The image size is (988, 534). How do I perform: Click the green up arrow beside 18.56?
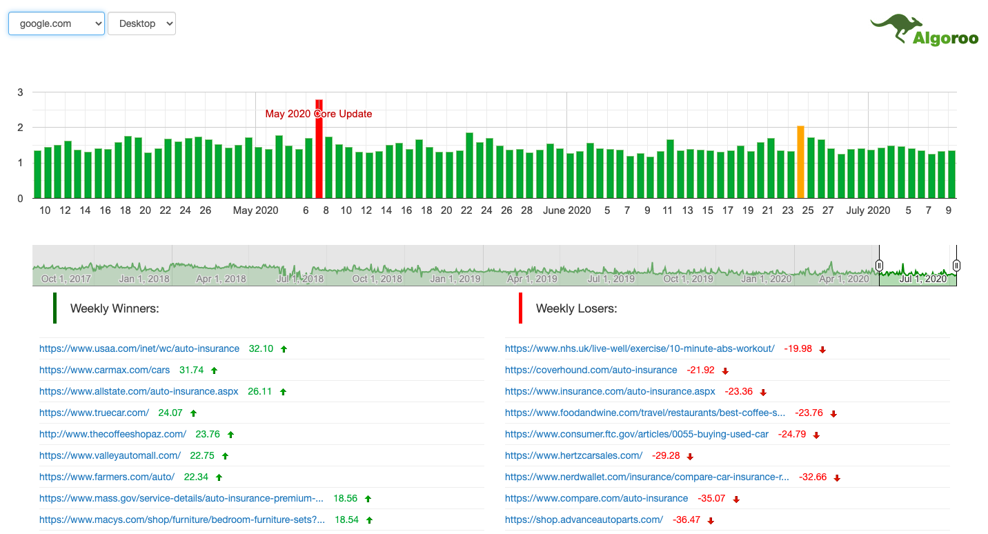(368, 499)
